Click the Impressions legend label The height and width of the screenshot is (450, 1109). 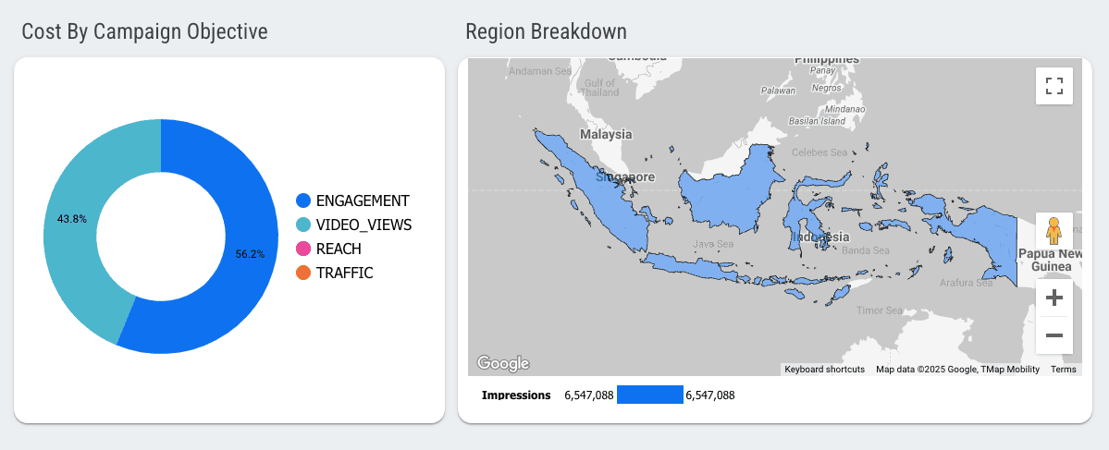coord(516,395)
